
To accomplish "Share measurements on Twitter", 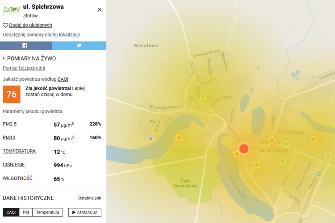I will click(79, 45).
